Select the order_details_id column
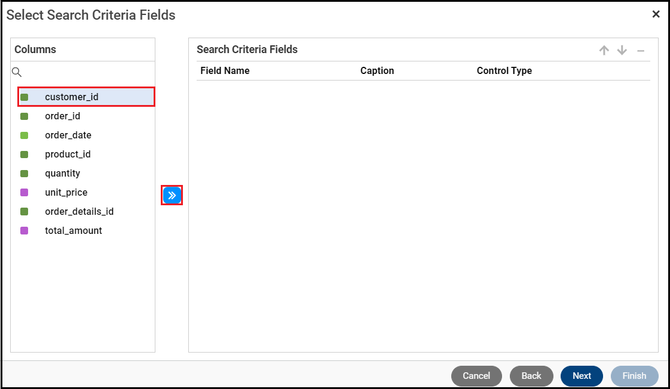Screen dimensions: 670x389 (79, 212)
